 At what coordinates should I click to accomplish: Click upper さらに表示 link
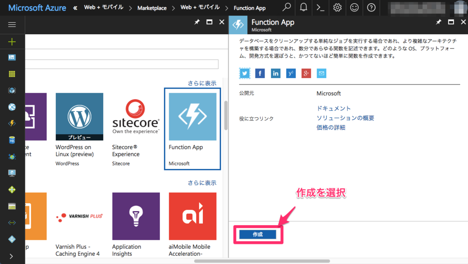[202, 83]
